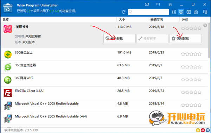211x133 pixels.
Task: Click the 美图秀秀 pink app icon
Action: pos(8,29)
